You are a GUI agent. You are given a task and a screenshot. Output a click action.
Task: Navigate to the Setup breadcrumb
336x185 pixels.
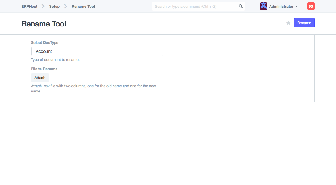tap(54, 6)
